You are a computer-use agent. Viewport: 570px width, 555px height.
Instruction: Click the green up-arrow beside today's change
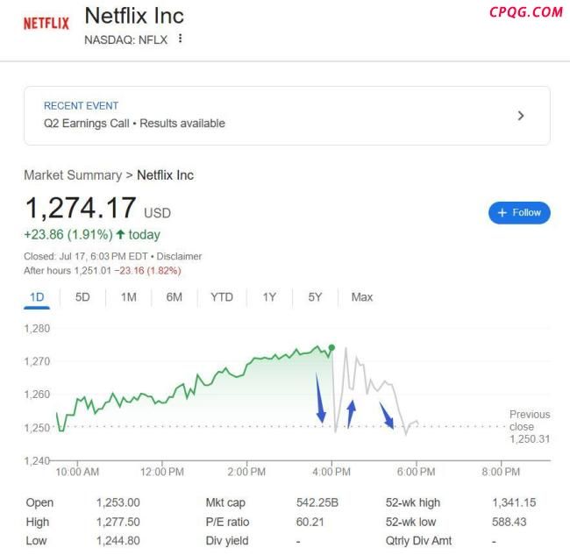[x=120, y=234]
